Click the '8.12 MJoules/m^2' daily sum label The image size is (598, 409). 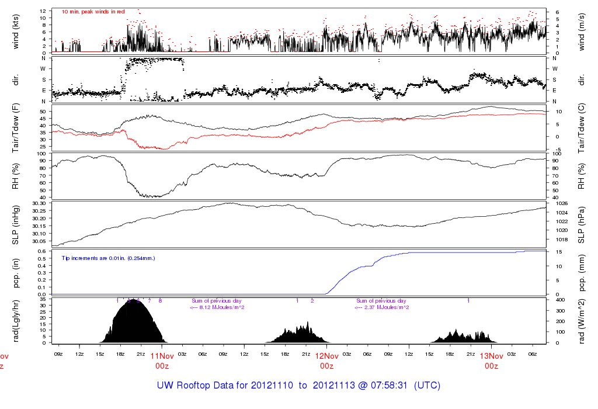pyautogui.click(x=222, y=307)
